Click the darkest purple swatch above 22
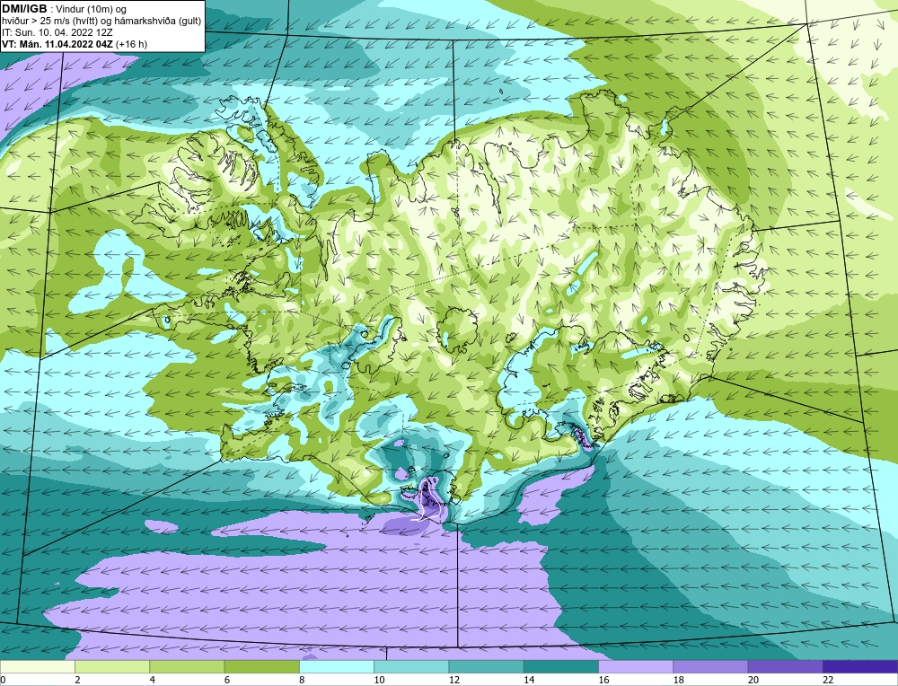This screenshot has height=686, width=898. coord(860,666)
